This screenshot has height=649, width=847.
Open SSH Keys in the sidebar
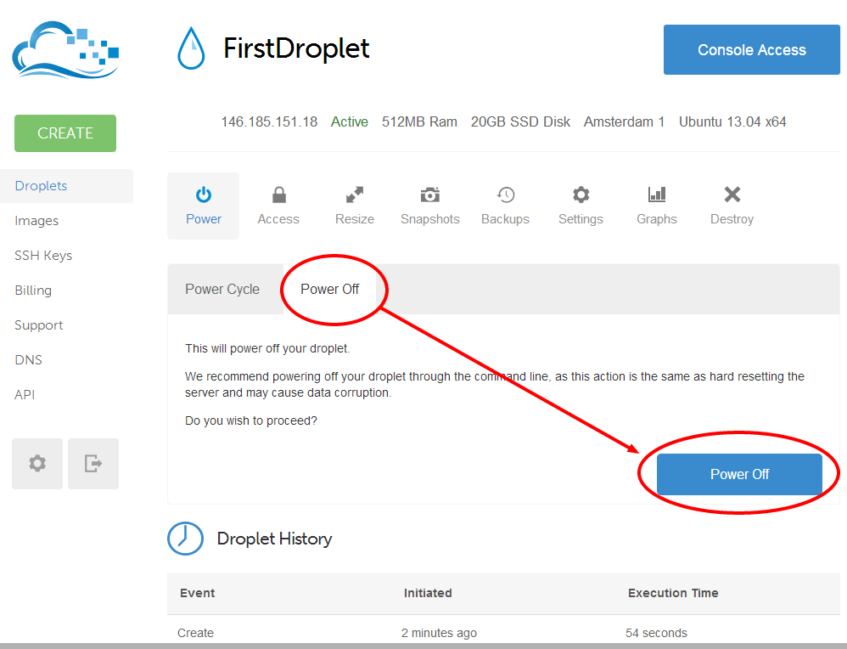(43, 256)
